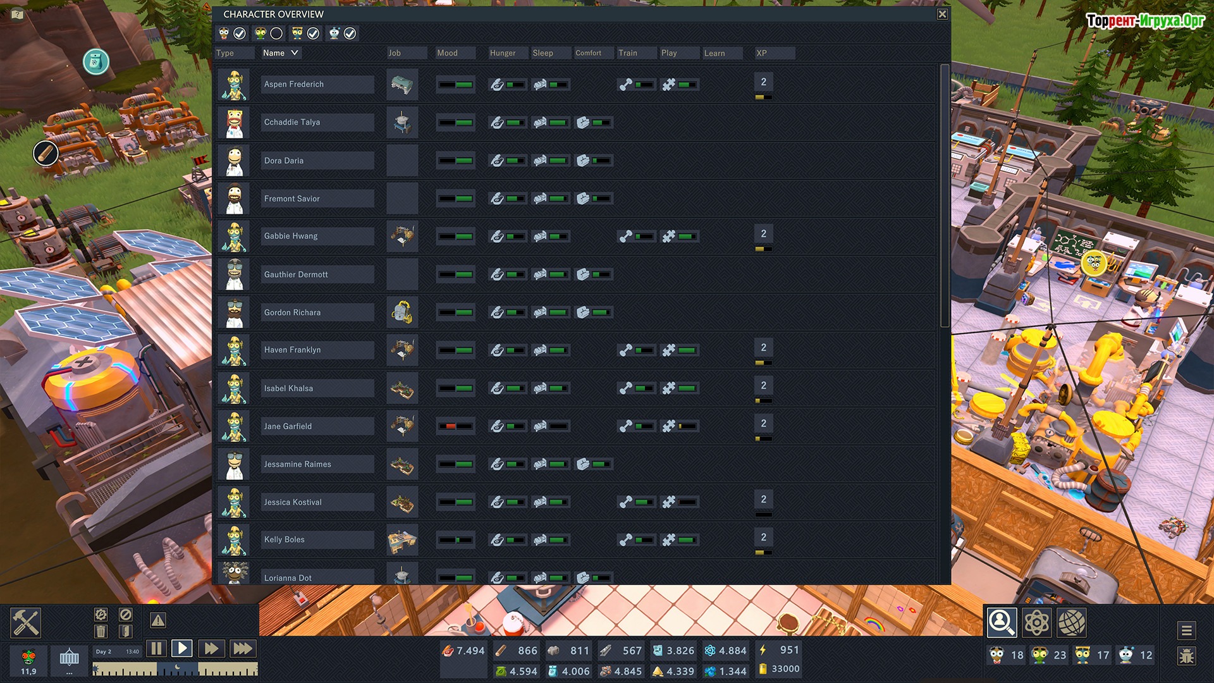The image size is (1214, 683).
Task: Open the shipping container panel
Action: point(69,658)
